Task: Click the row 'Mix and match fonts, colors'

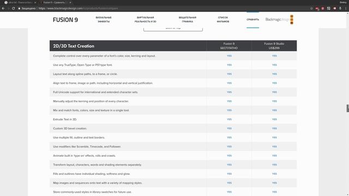Action: click(173, 110)
